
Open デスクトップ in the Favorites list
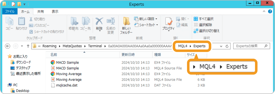23,68
